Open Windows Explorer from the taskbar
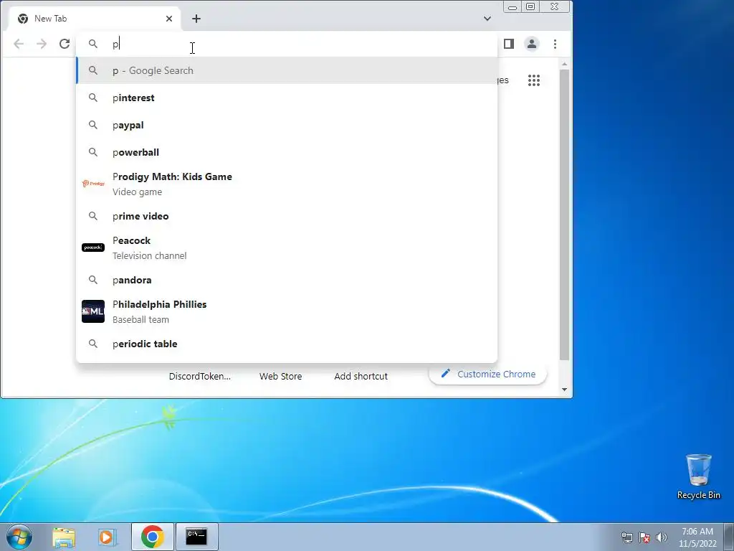The height and width of the screenshot is (551, 734). 64,537
